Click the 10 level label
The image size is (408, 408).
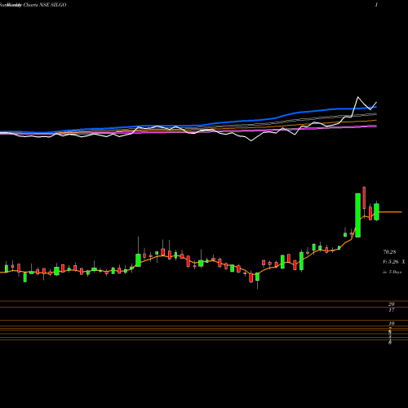[x=392, y=323]
